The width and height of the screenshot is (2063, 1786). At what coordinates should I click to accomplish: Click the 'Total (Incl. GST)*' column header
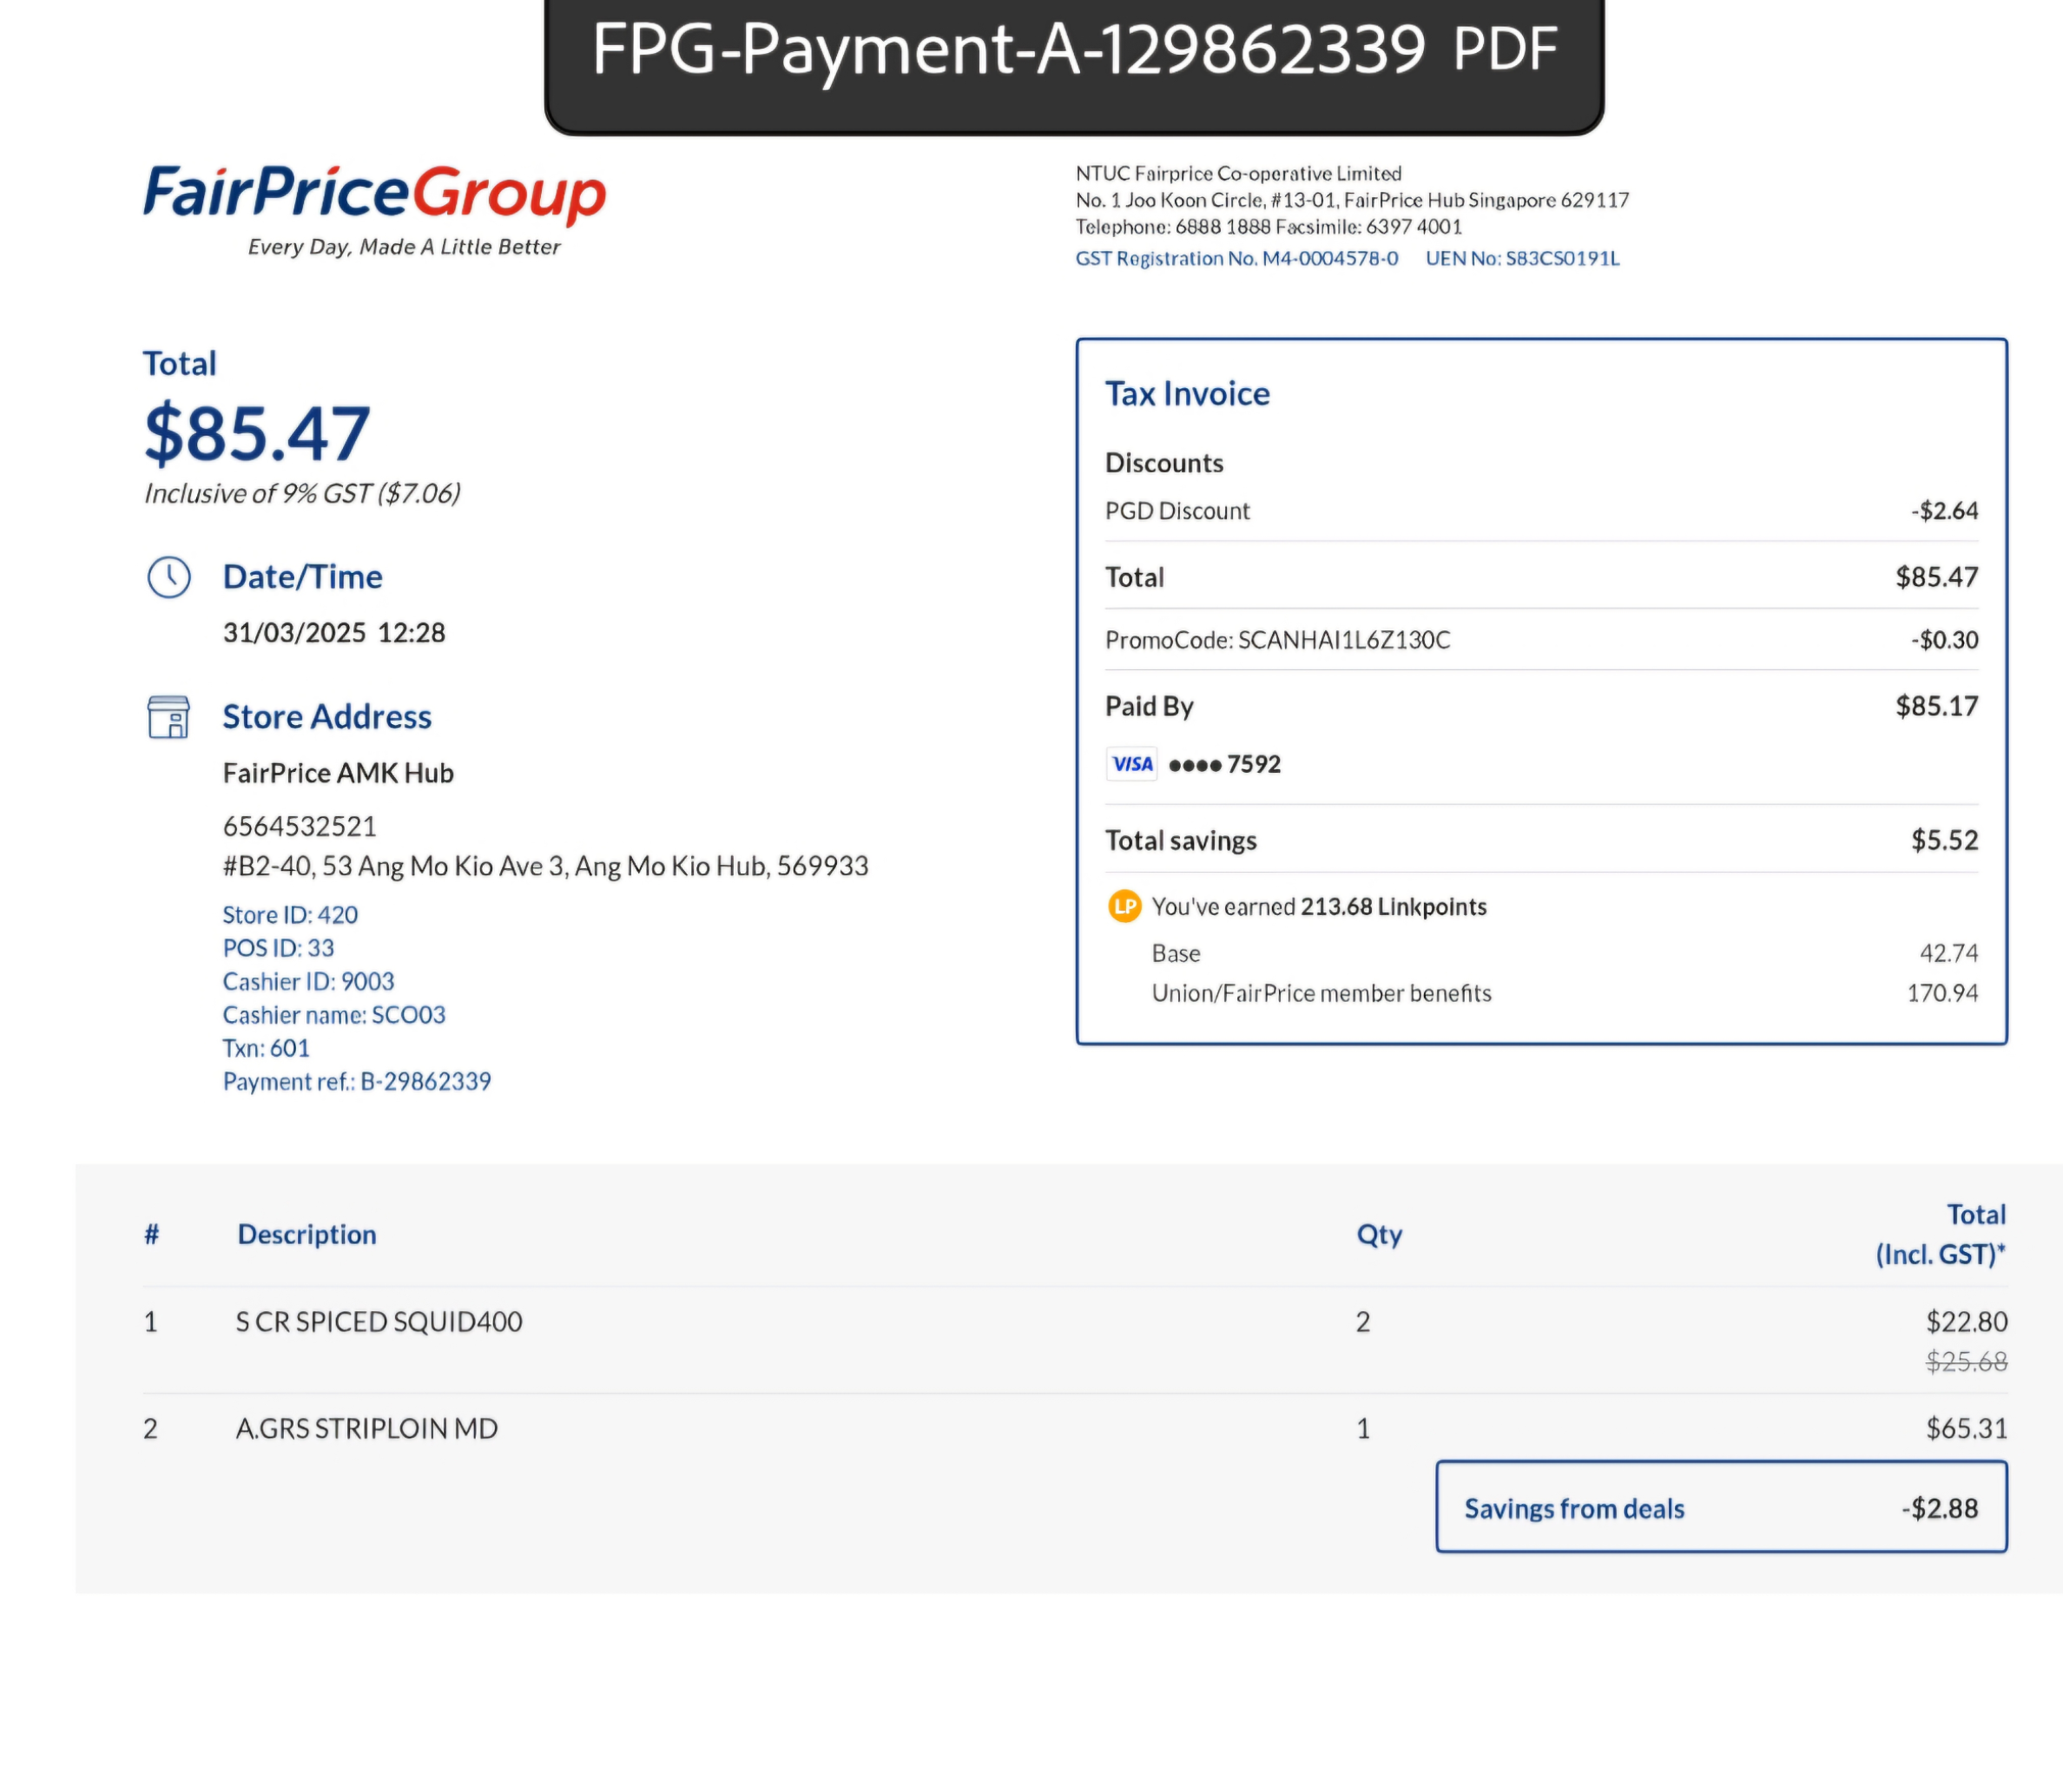point(1941,1234)
